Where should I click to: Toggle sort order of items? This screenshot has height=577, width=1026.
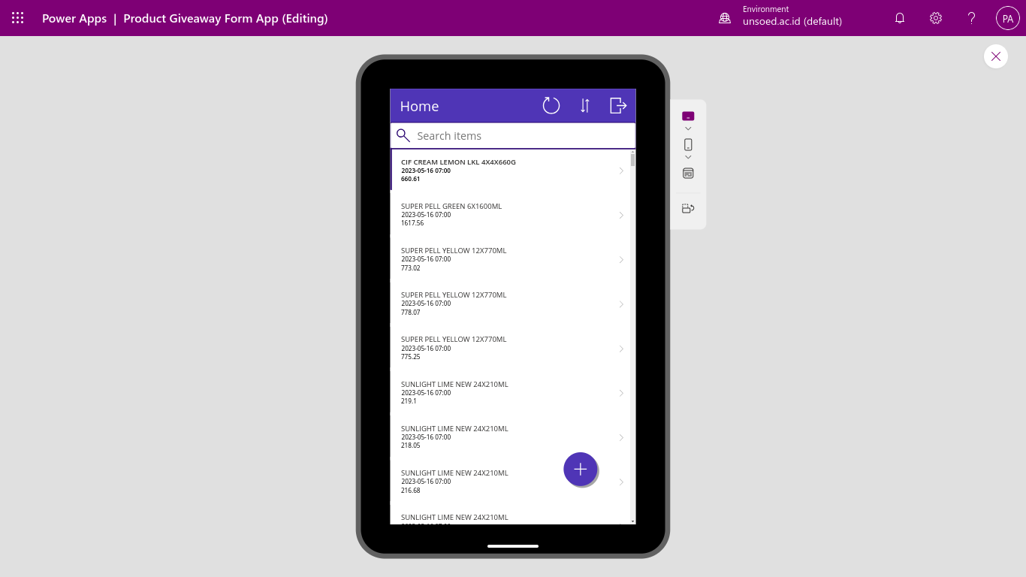point(585,106)
